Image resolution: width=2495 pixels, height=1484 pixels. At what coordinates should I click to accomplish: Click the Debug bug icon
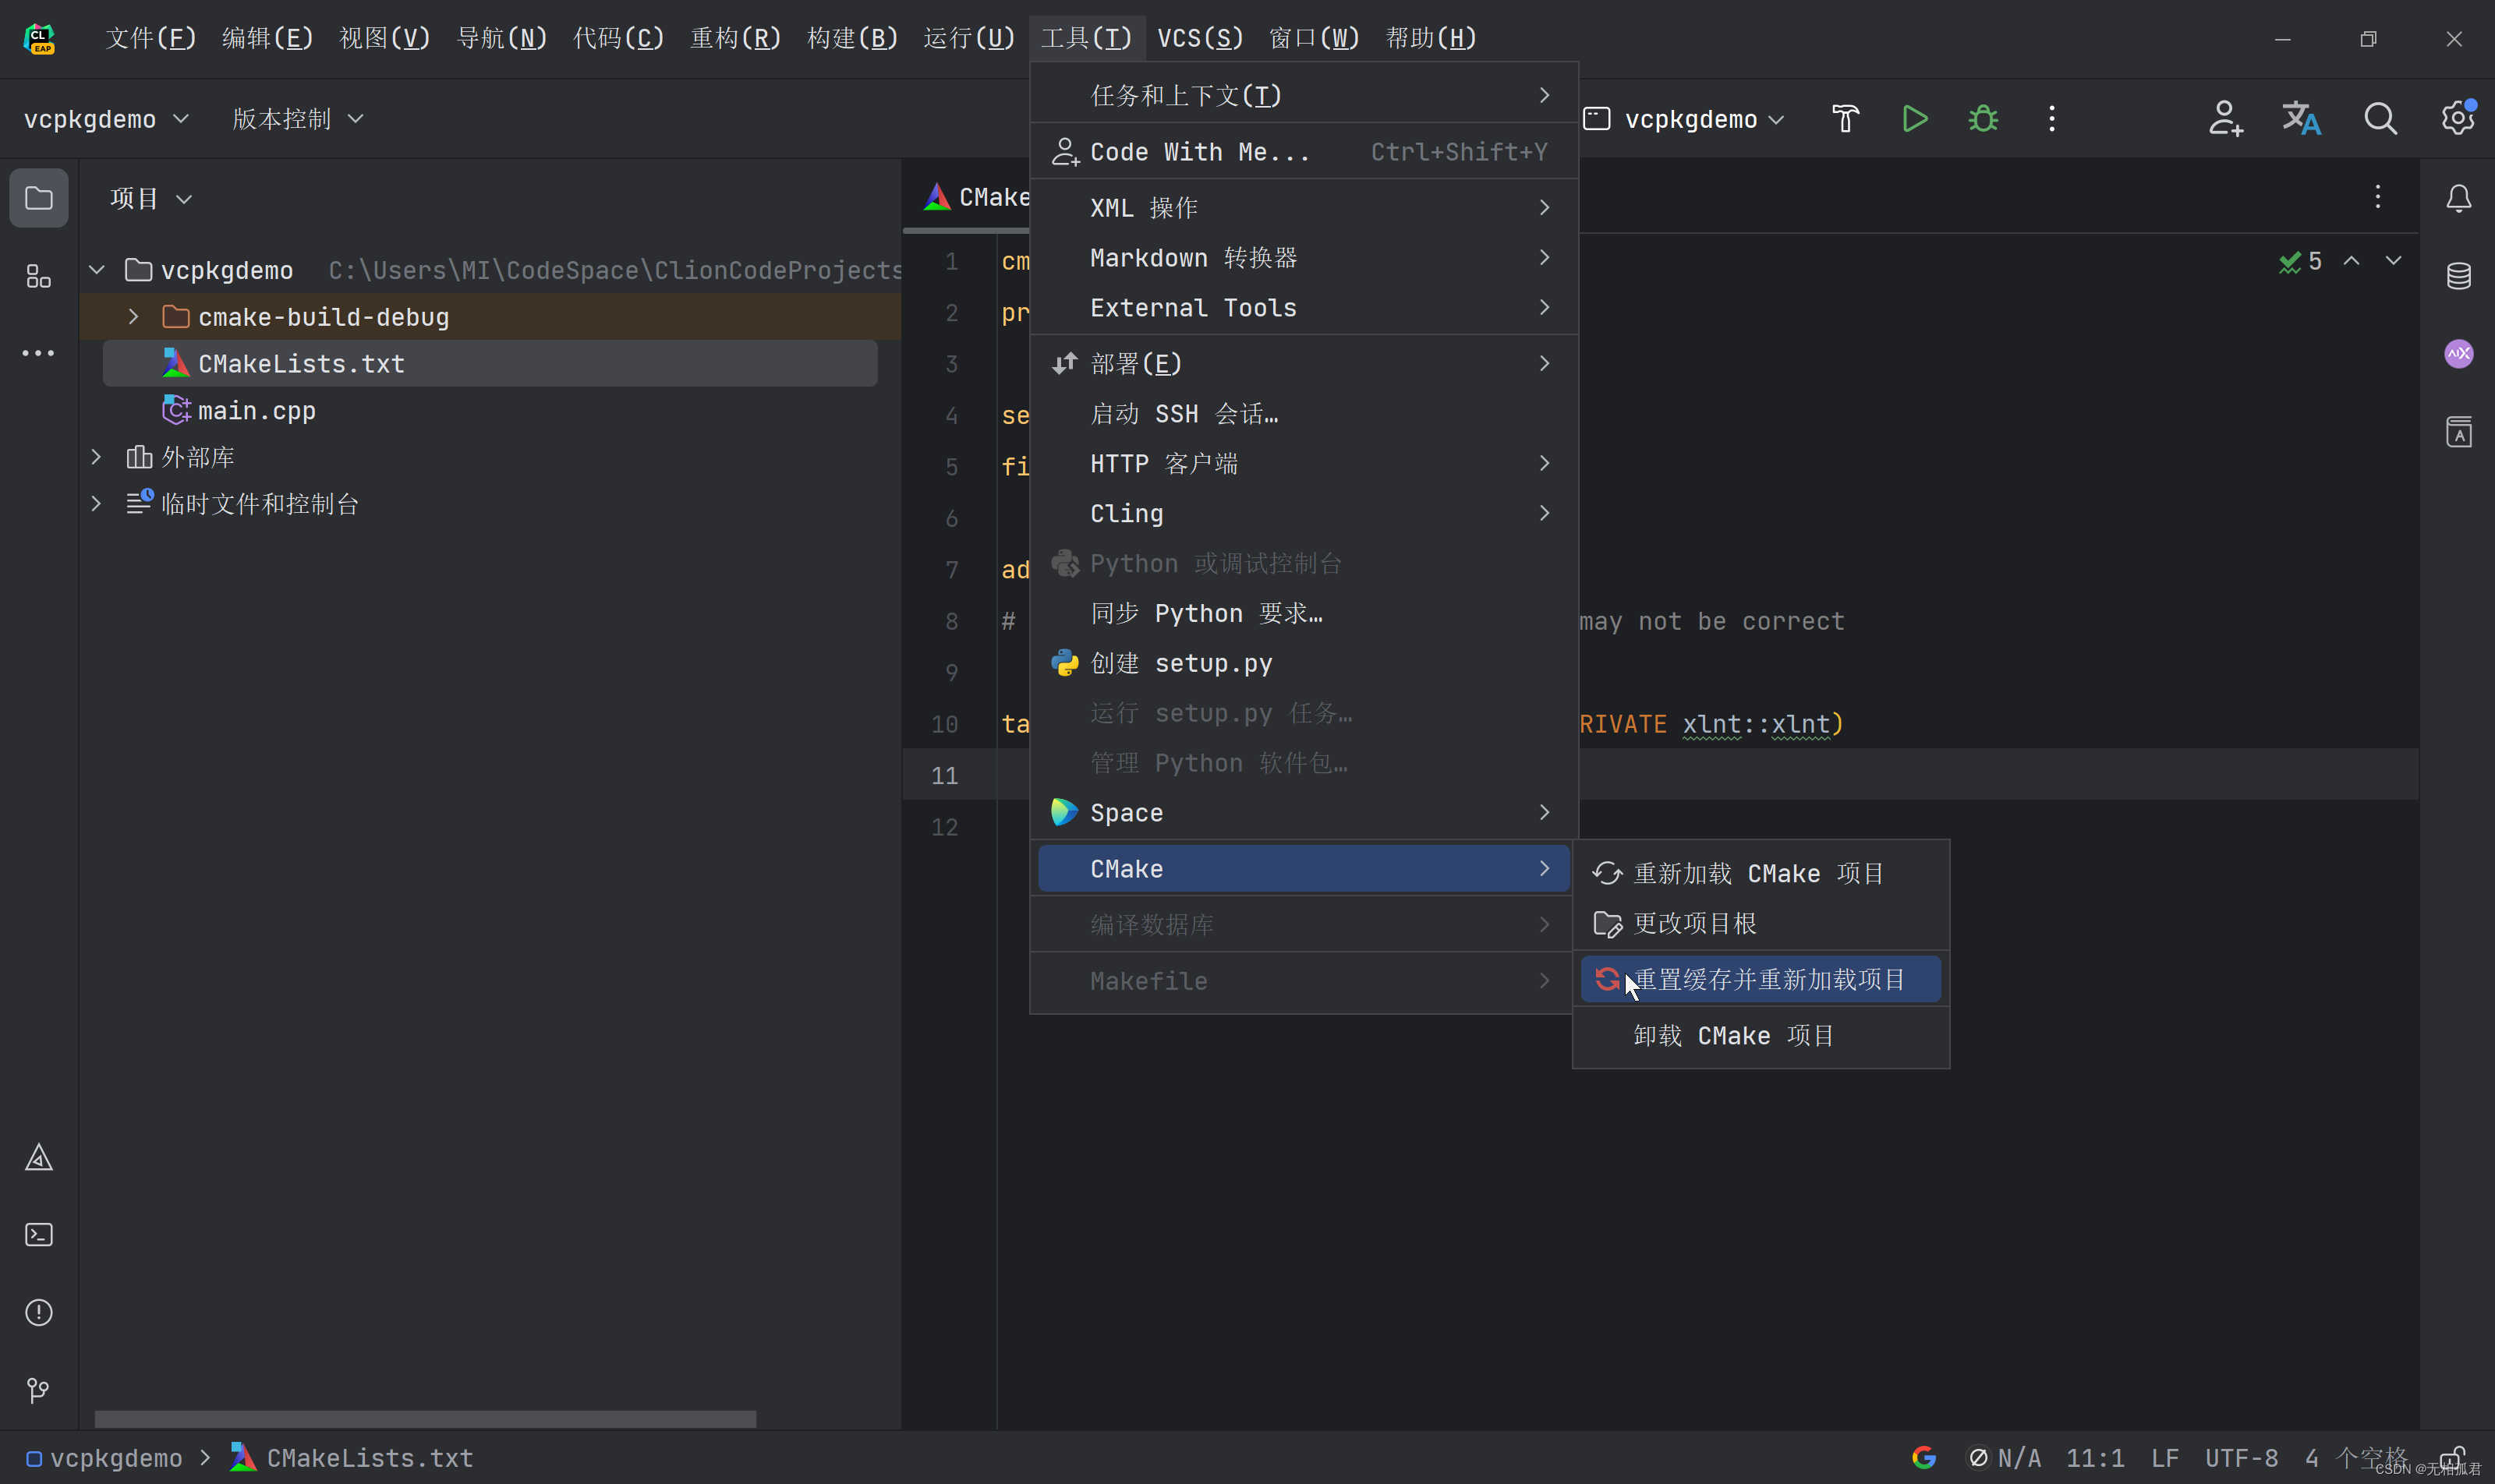(1983, 119)
